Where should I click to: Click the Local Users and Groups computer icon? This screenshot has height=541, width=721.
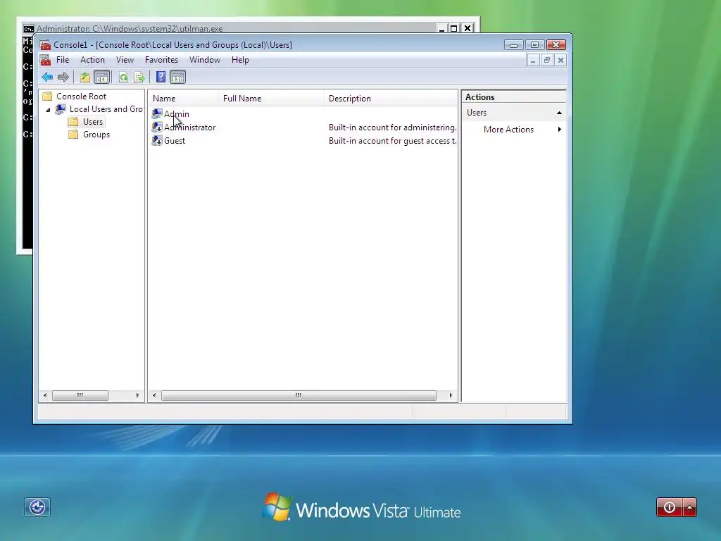(61, 109)
